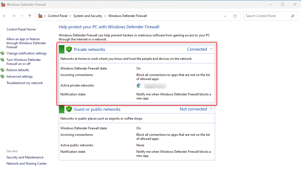Screen dimensions: 301x170
Task: Click green shield icon of Private networks
Action: [69, 49]
